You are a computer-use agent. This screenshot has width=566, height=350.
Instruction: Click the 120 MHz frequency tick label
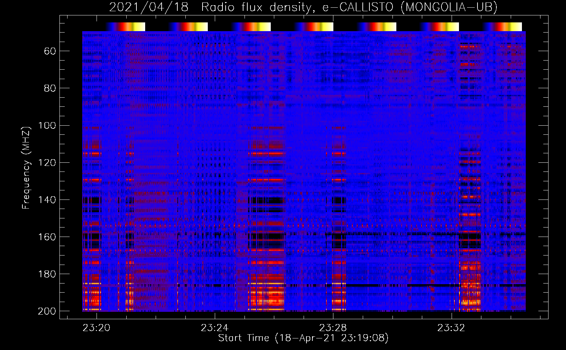point(47,162)
